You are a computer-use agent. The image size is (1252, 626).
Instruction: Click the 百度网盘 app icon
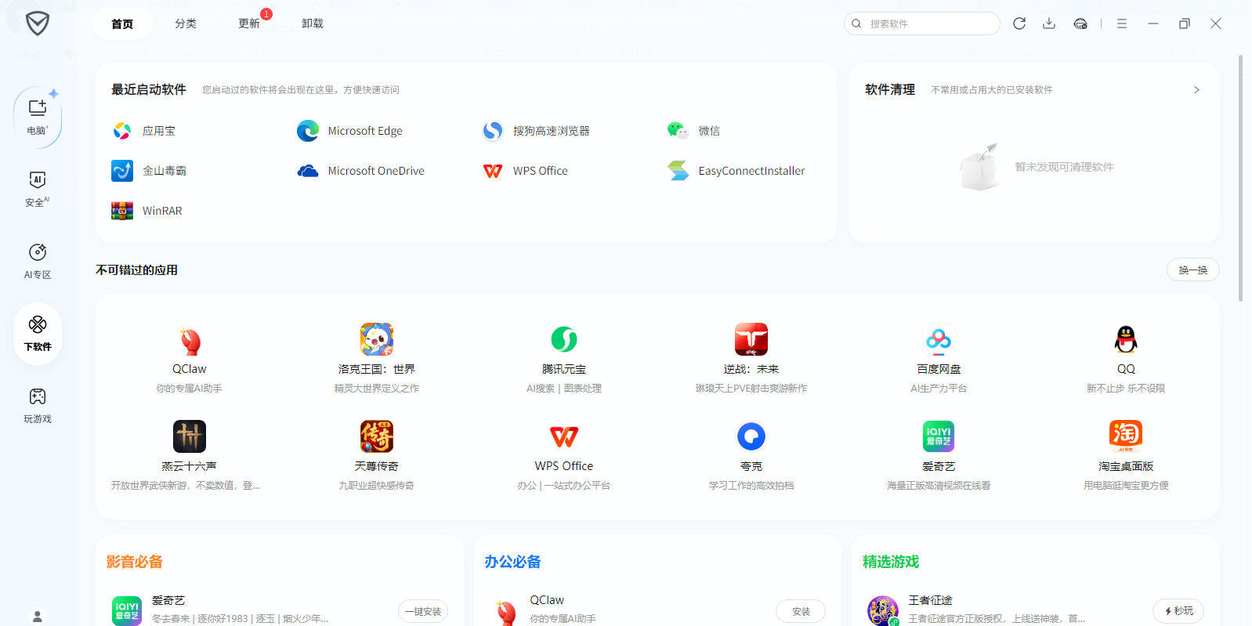click(x=938, y=340)
